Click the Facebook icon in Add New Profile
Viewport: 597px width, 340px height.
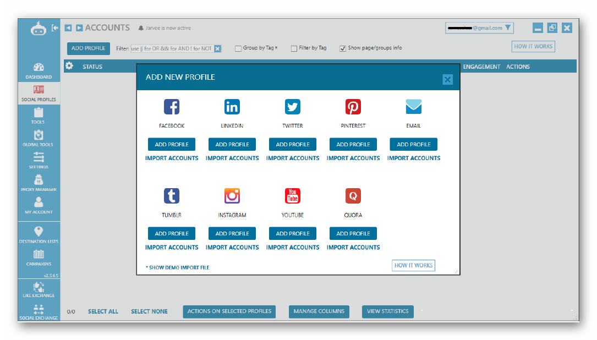point(171,107)
